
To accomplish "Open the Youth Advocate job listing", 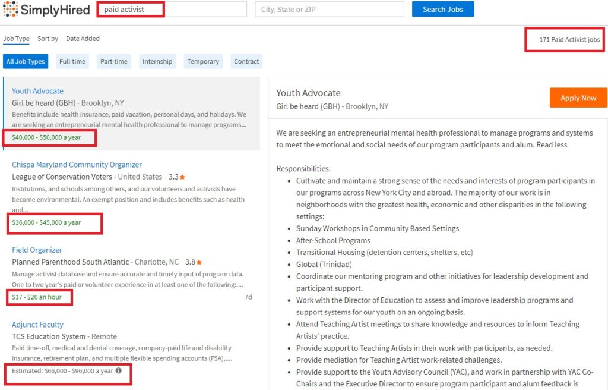I will (37, 92).
